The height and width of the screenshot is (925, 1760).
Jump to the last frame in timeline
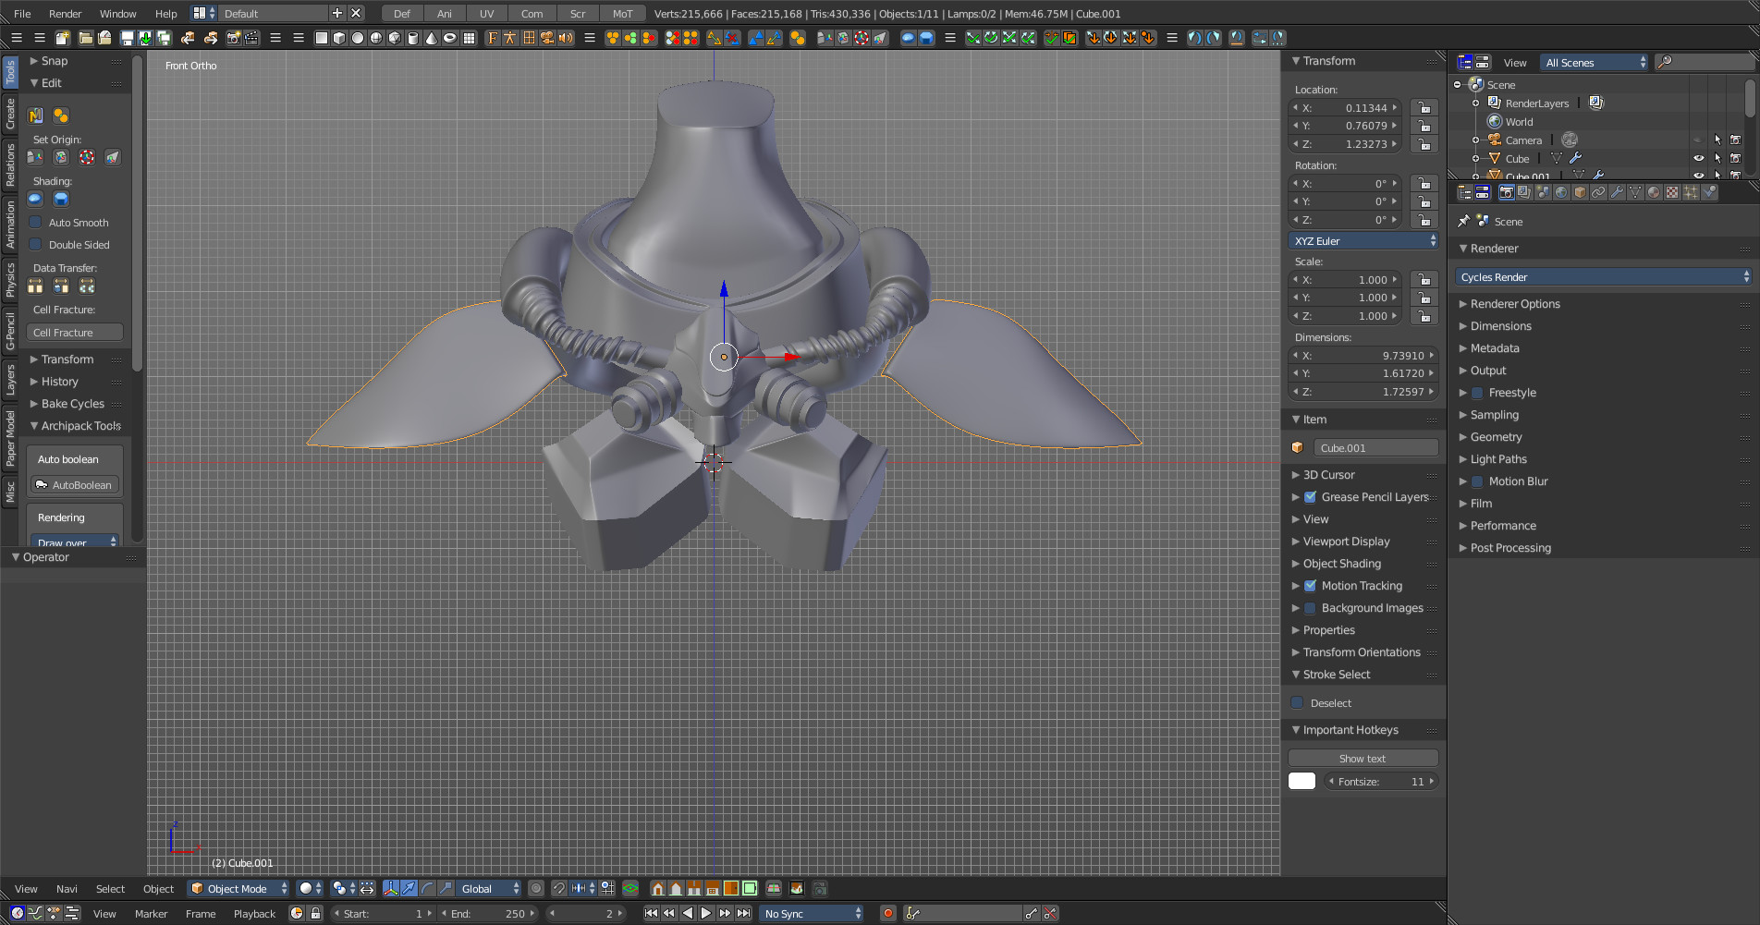pyautogui.click(x=744, y=913)
